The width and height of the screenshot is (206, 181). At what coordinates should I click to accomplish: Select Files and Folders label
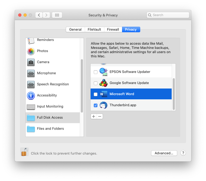click(50, 129)
